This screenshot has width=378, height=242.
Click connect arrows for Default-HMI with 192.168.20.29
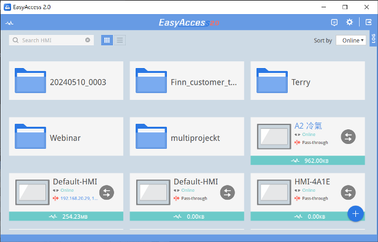tap(107, 192)
